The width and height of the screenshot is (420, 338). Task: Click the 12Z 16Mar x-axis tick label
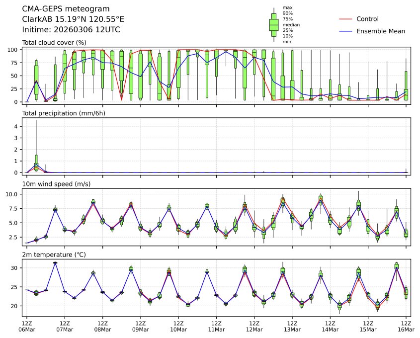[x=406, y=326]
